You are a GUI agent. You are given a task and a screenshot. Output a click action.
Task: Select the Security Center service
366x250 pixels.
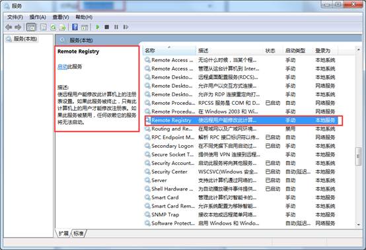point(169,172)
